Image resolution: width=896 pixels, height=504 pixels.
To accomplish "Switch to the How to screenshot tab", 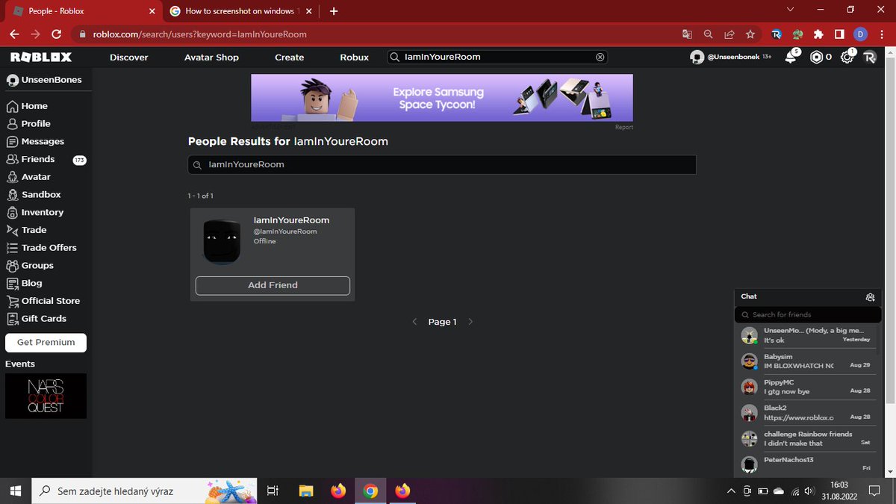I will click(x=242, y=11).
